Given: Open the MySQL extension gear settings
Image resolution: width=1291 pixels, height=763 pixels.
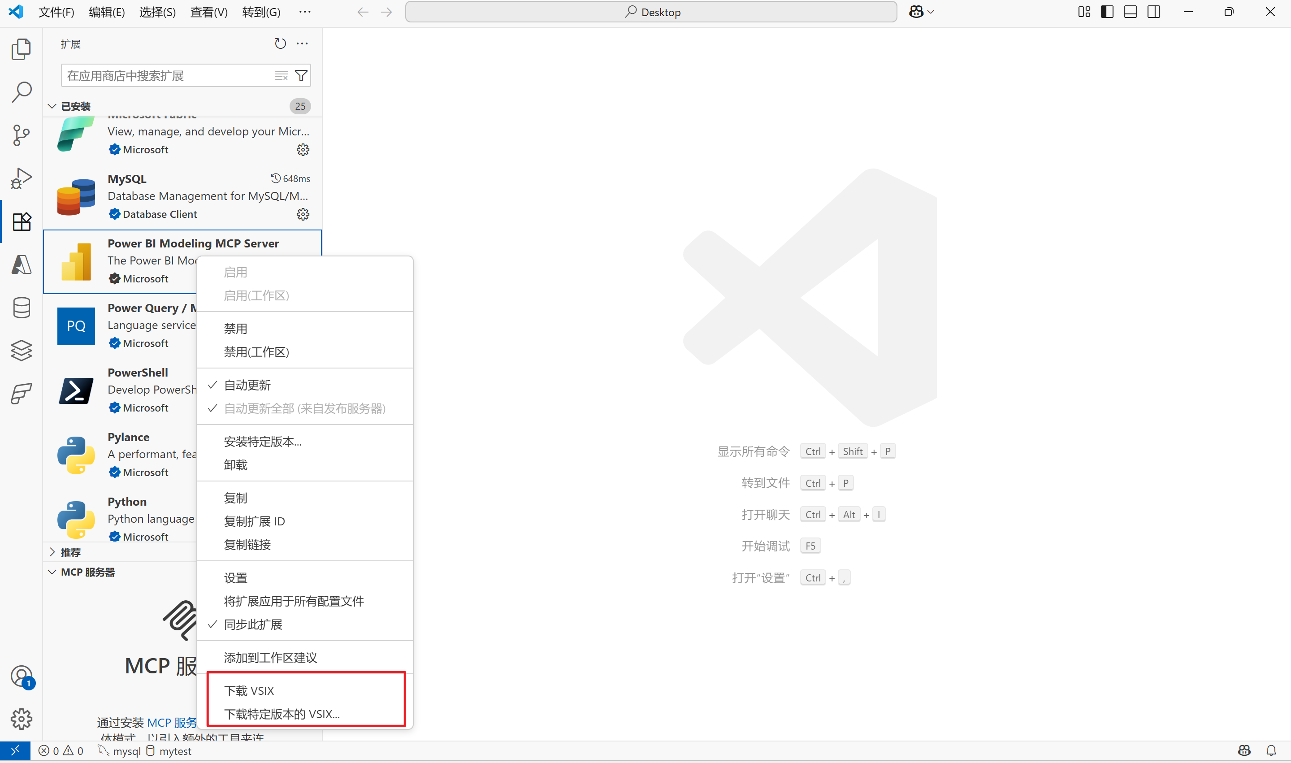Looking at the screenshot, I should pos(303,214).
